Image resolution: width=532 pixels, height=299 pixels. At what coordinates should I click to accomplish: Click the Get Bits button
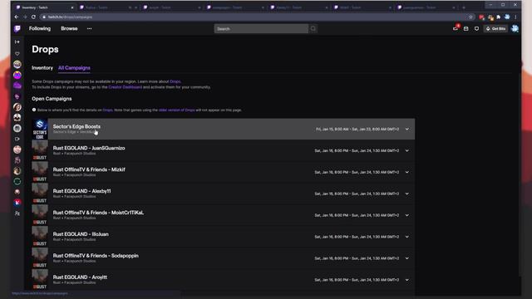tap(495, 29)
